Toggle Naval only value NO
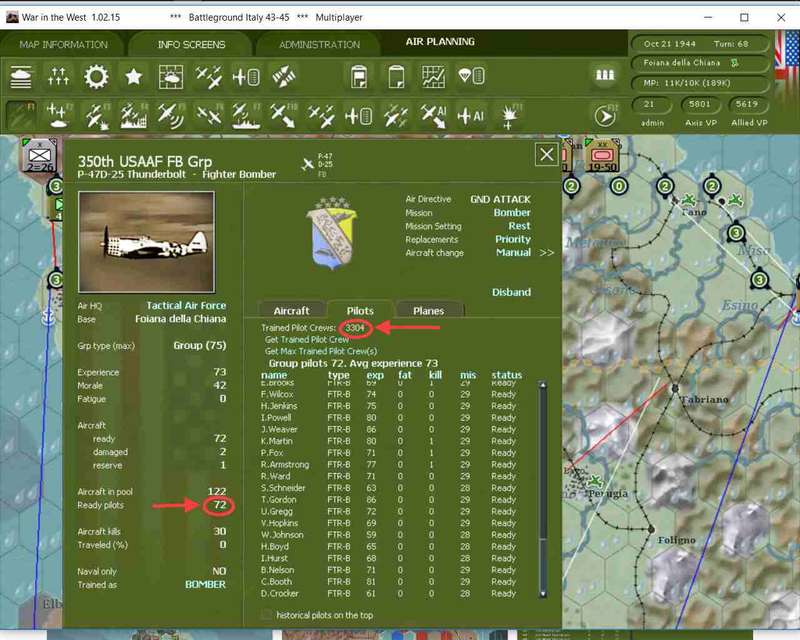The image size is (800, 640). click(x=219, y=571)
